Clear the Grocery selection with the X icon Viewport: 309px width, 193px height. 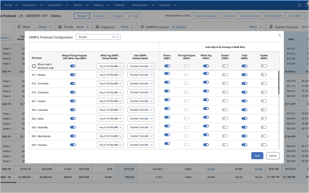(x=114, y=37)
